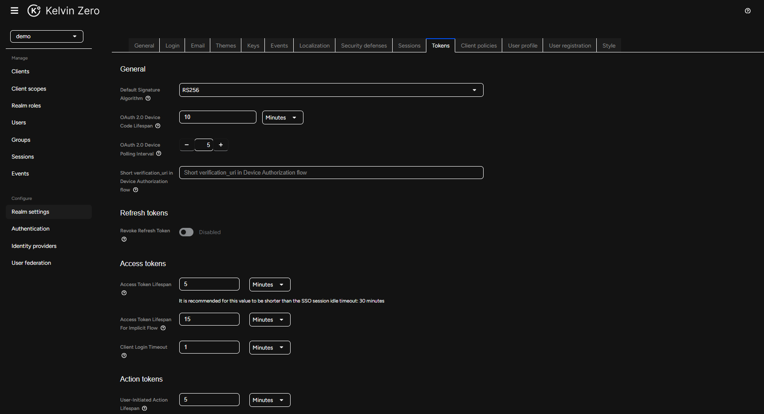
Task: Click plus to increase Device Polling Interval
Action: point(221,144)
